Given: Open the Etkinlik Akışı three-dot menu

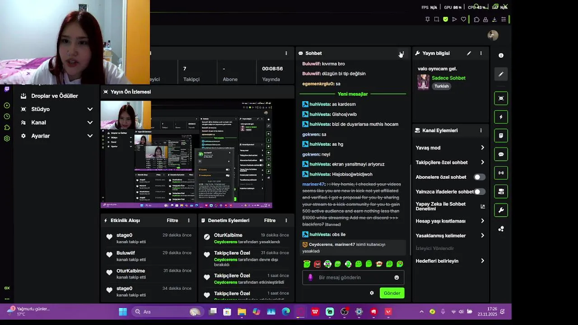Looking at the screenshot, I should (189, 220).
